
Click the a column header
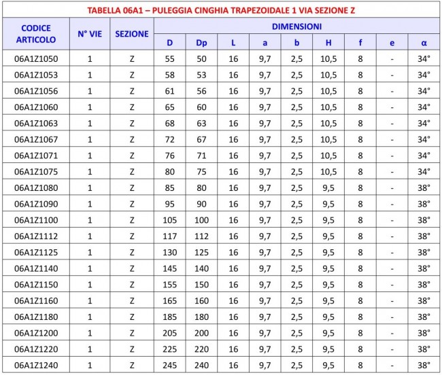265,43
